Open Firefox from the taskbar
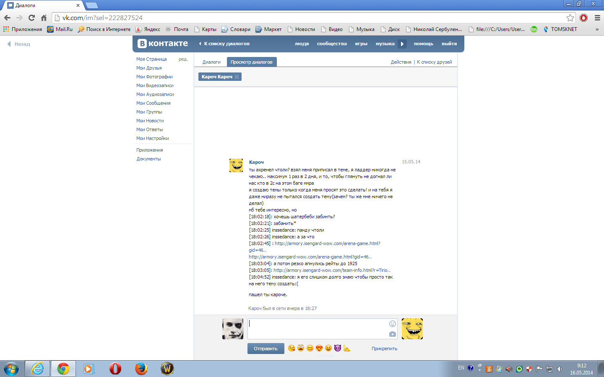604x377 pixels. coord(141,369)
